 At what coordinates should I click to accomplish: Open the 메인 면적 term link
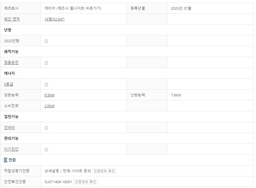pyautogui.click(x=12, y=19)
